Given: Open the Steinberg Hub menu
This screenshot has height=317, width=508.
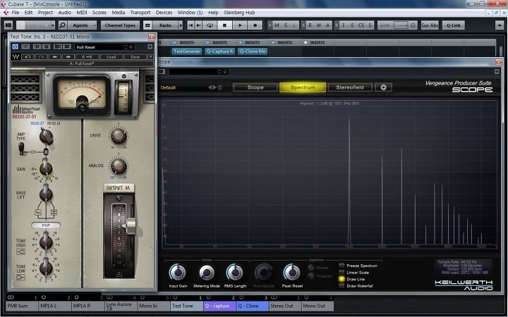Looking at the screenshot, I should 239,12.
